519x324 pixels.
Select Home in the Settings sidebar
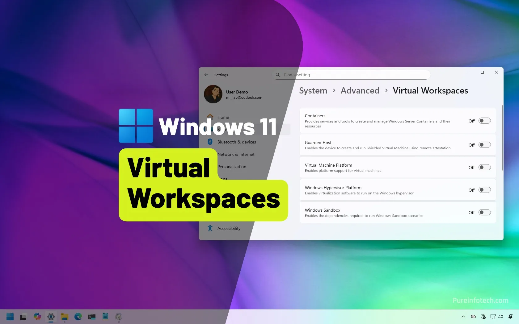click(223, 117)
